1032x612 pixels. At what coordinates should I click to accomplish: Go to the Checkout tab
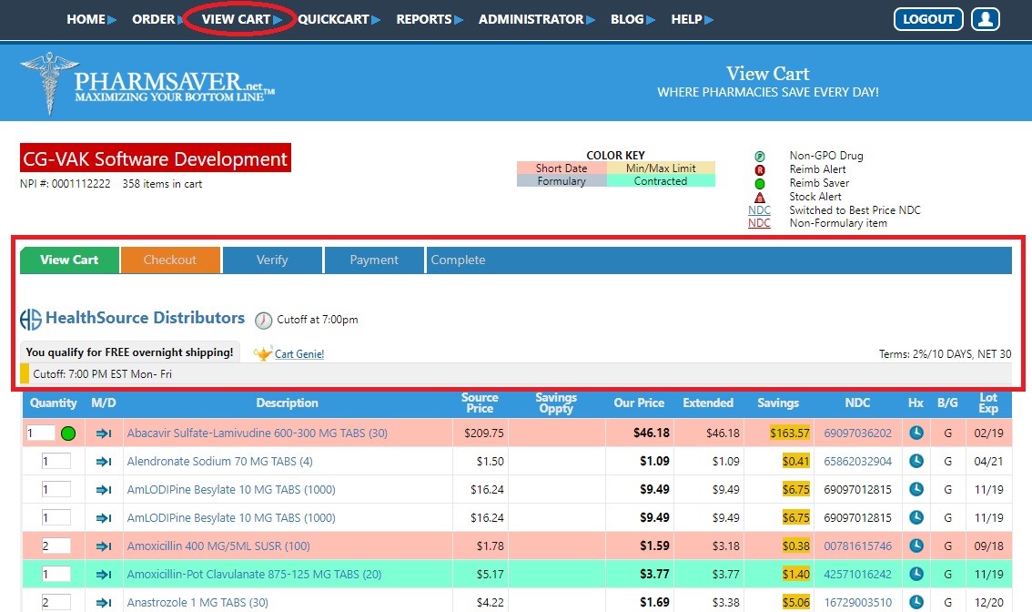(170, 260)
